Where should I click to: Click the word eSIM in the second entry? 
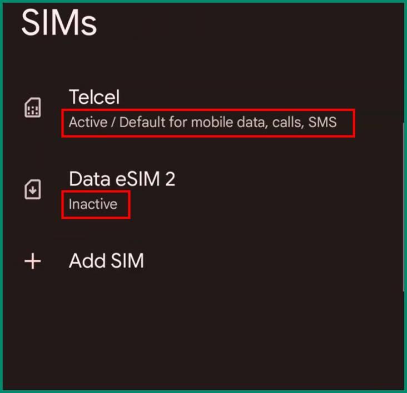click(x=138, y=179)
